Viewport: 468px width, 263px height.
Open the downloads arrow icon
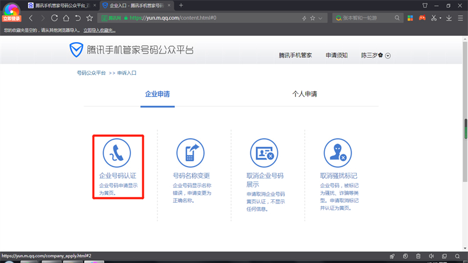[449, 18]
